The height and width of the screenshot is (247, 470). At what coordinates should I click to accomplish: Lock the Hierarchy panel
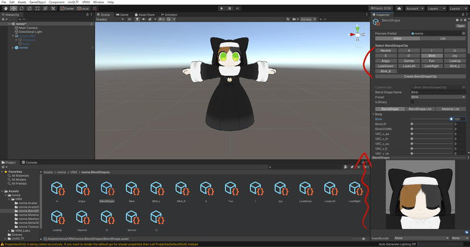pyautogui.click(x=87, y=14)
